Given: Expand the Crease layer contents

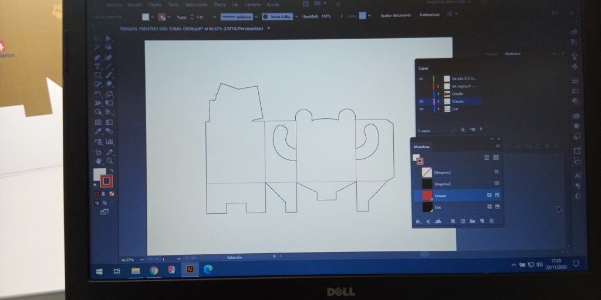Looking at the screenshot, I should click(x=439, y=101).
